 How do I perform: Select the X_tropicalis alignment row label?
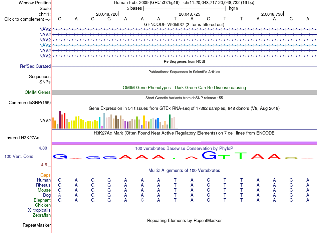click(39, 210)
